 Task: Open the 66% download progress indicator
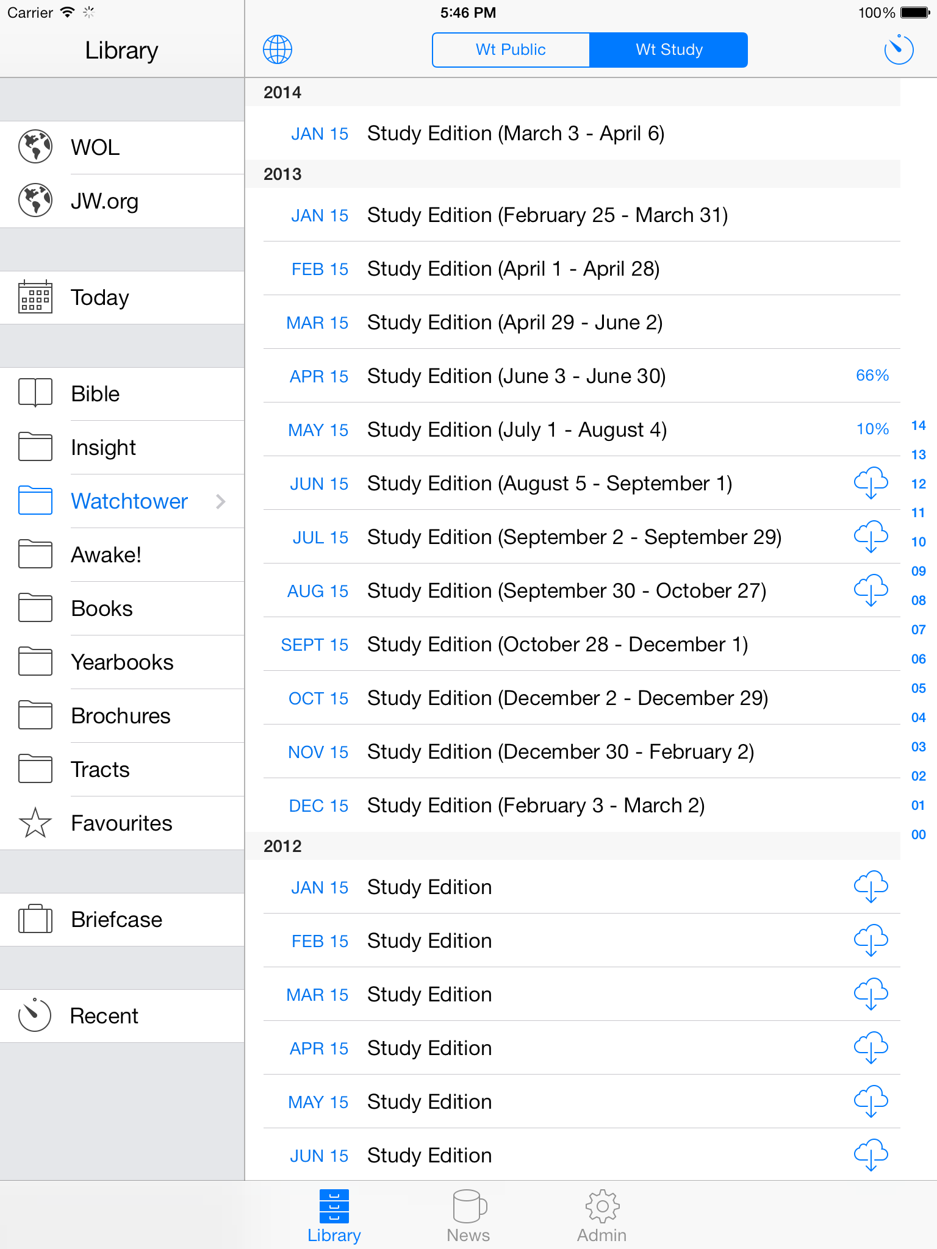pos(872,376)
